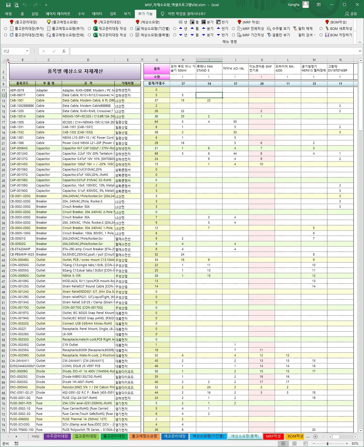Select radio beside BOM 저장하기
Viewport: 364px width, 447px height.
(321, 35)
